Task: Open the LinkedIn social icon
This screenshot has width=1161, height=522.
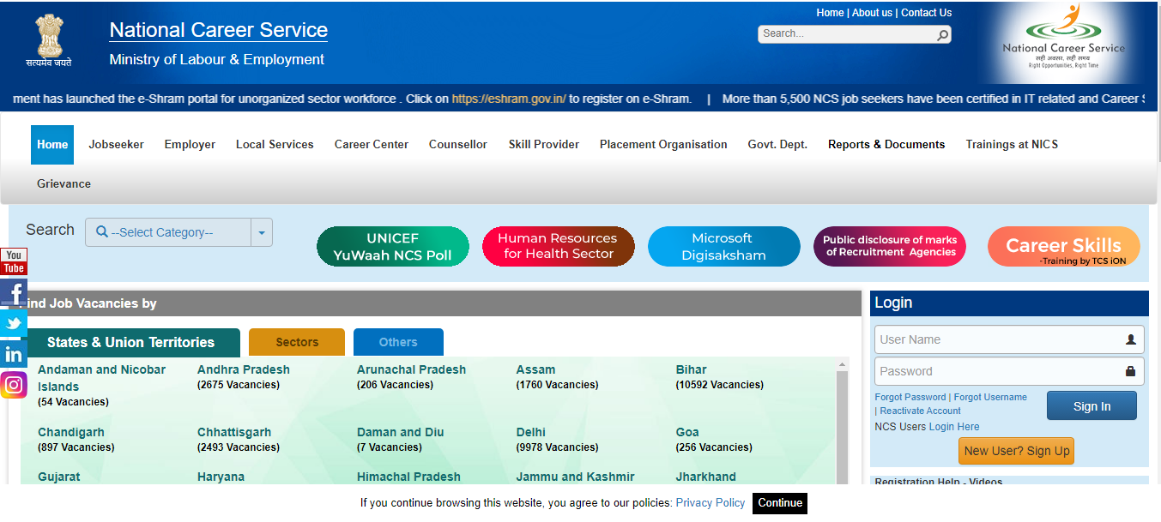Action: tap(14, 354)
